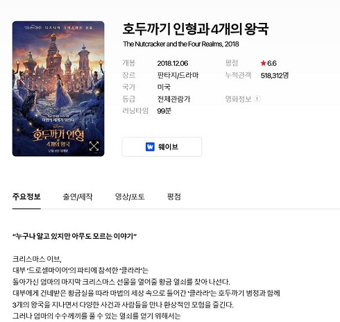The width and height of the screenshot is (340, 322).
Task: Open the 평점 tab
Action: coord(174,197)
